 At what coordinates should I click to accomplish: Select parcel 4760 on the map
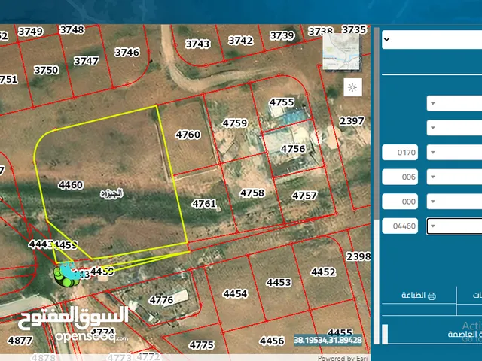click(x=188, y=135)
